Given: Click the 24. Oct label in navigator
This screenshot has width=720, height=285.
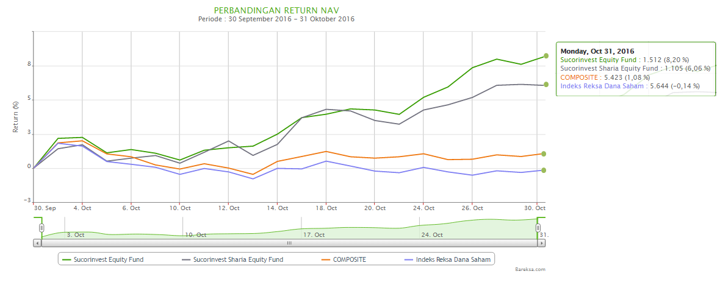Looking at the screenshot, I should (432, 234).
